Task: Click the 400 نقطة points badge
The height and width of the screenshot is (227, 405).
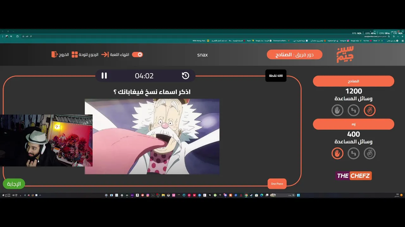Action: (276, 76)
